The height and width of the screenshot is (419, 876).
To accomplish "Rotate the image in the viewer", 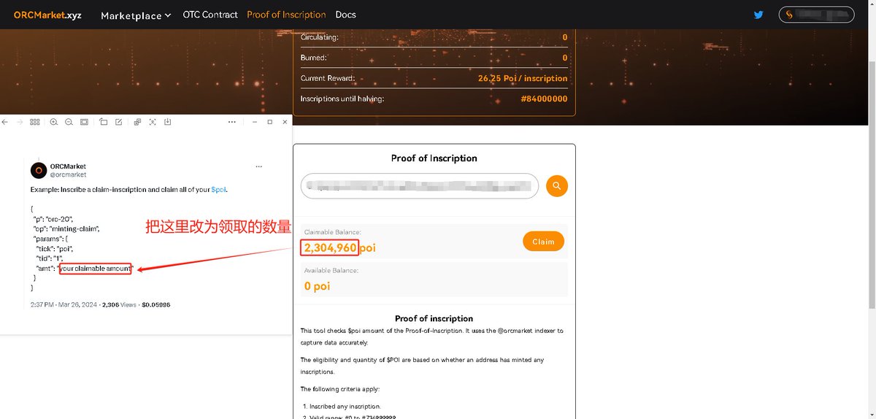I will click(104, 122).
